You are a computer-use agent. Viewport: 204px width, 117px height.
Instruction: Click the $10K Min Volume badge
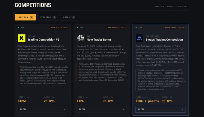click(59, 28)
